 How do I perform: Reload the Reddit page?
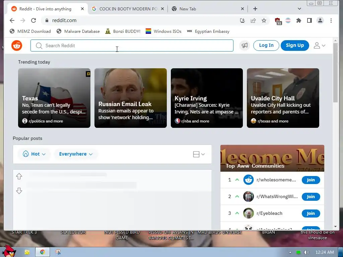[33, 20]
